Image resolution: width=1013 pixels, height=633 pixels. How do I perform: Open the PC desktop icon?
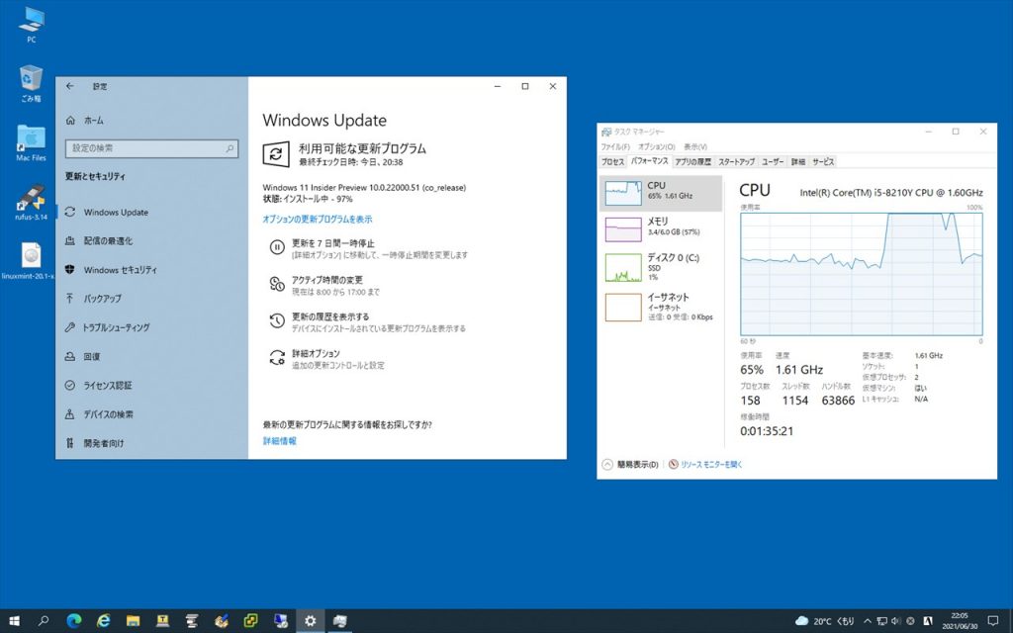coord(31,24)
